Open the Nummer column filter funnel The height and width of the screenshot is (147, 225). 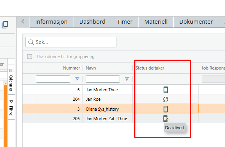point(77,79)
